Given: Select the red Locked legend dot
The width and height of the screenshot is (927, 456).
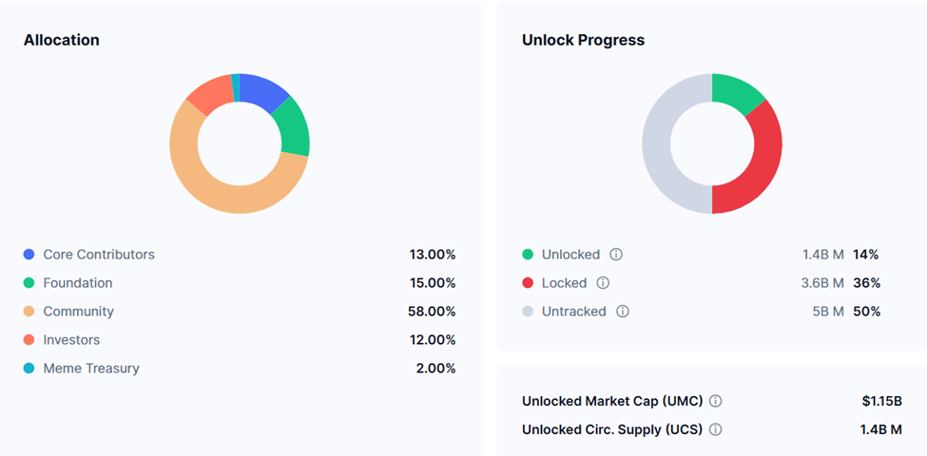Looking at the screenshot, I should tap(528, 283).
